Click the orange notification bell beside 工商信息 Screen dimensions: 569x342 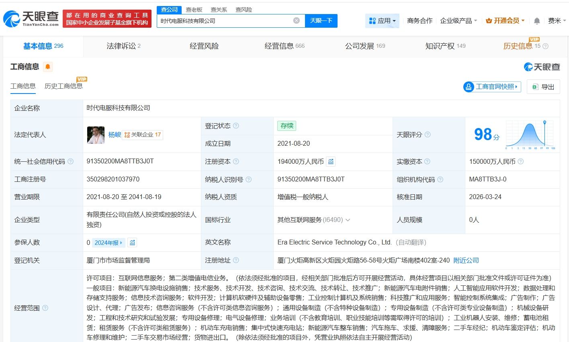pos(48,67)
